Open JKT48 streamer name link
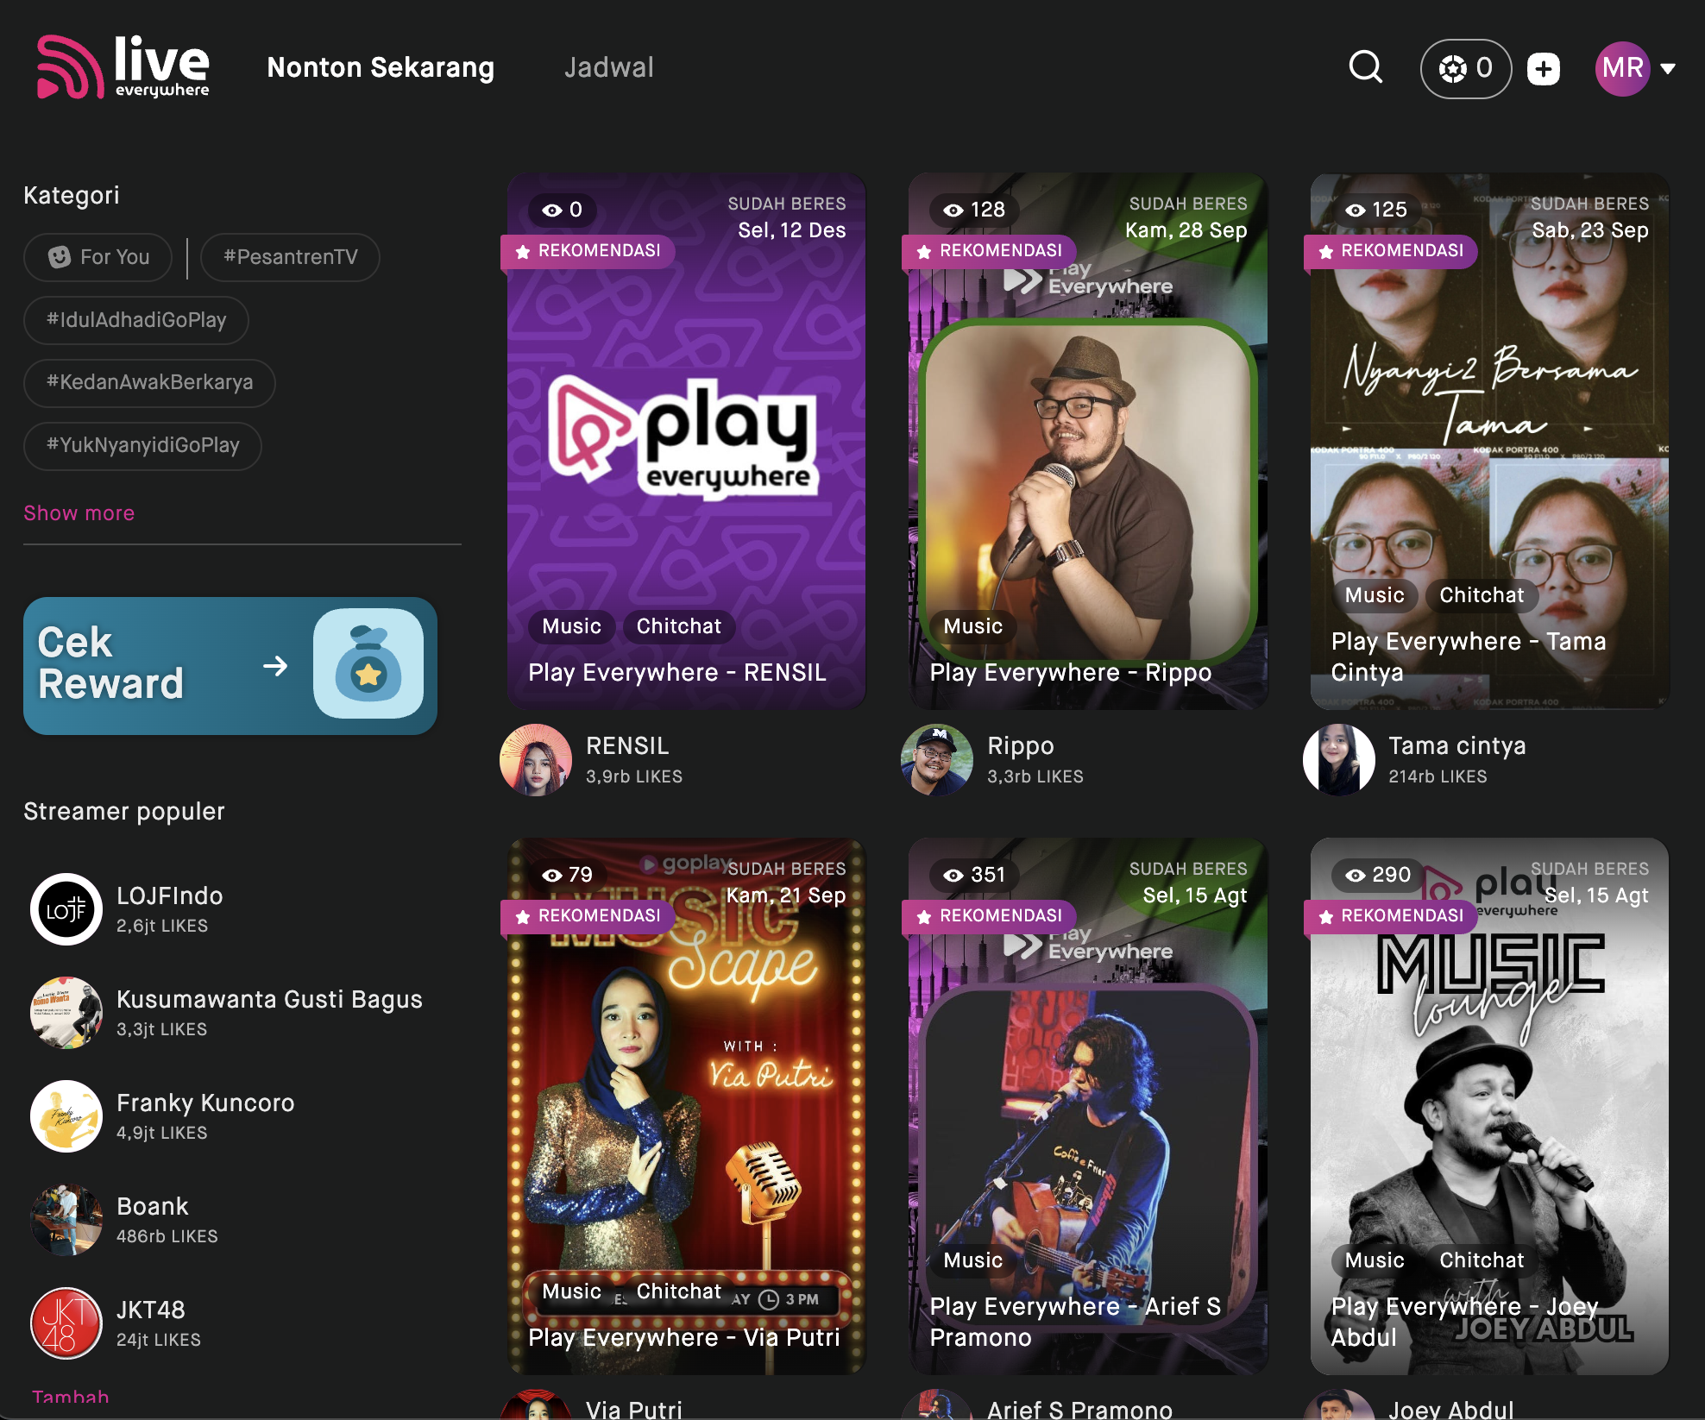The height and width of the screenshot is (1420, 1705). [151, 1310]
